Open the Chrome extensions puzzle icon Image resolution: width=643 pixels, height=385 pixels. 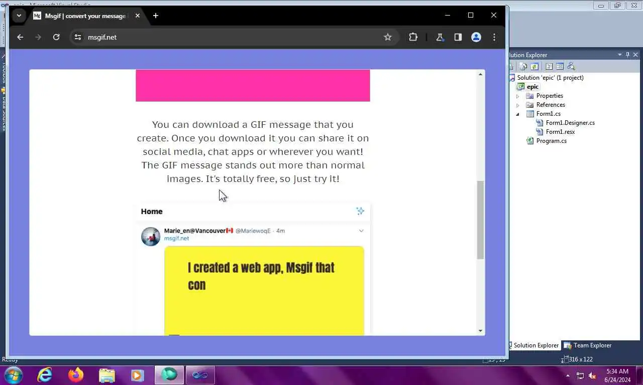[413, 37]
